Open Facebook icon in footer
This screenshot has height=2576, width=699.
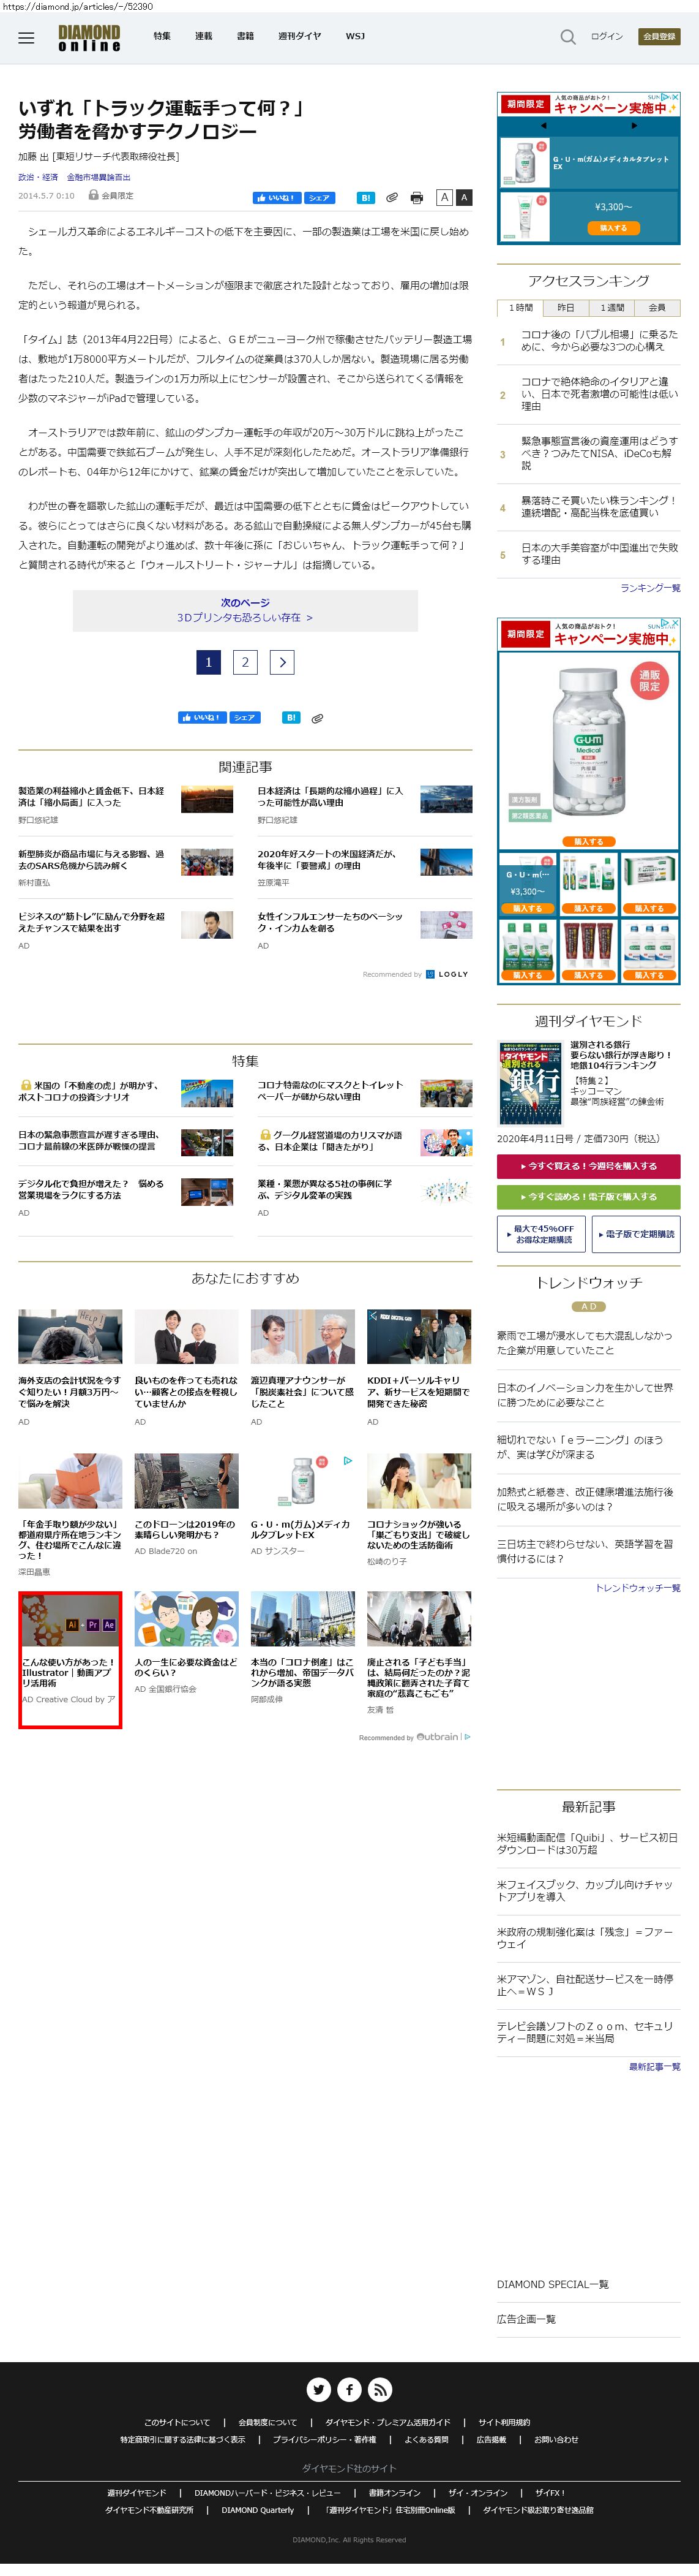coord(349,2389)
